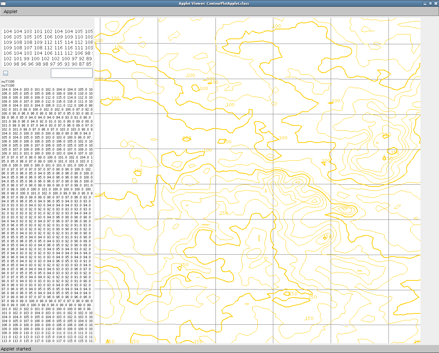
Task: Select log line starting "101.0 102.0 103.0"
Action: pyautogui.click(x=47, y=313)
